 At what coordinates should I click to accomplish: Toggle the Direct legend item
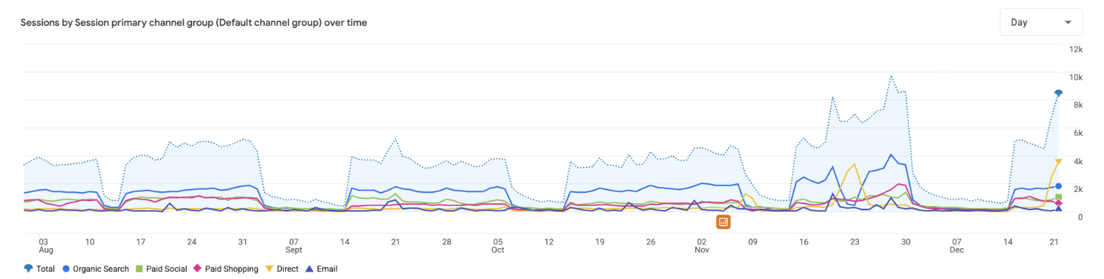[282, 268]
